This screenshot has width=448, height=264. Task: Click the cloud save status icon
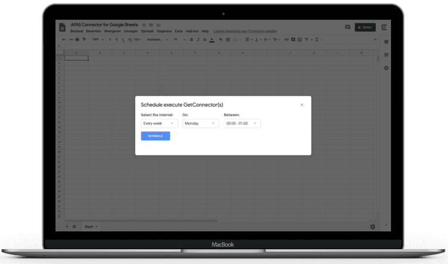pyautogui.click(x=159, y=25)
